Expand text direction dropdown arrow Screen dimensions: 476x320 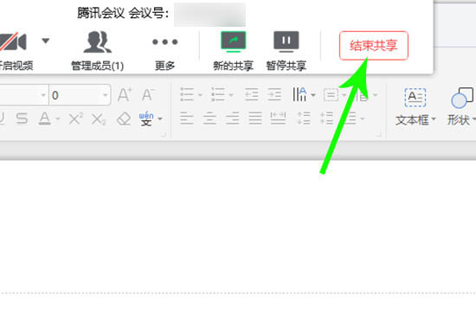pyautogui.click(x=313, y=95)
